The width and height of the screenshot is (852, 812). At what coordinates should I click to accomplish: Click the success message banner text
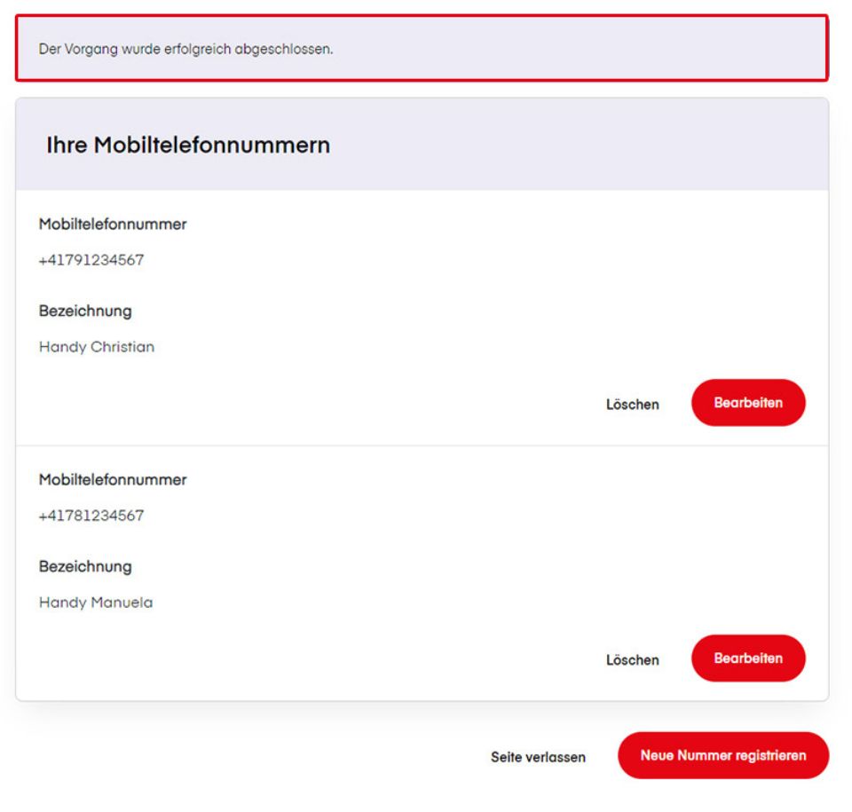tap(185, 49)
